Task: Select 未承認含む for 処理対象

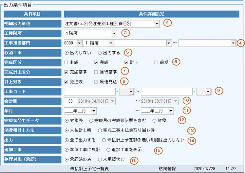Action: click(x=100, y=160)
